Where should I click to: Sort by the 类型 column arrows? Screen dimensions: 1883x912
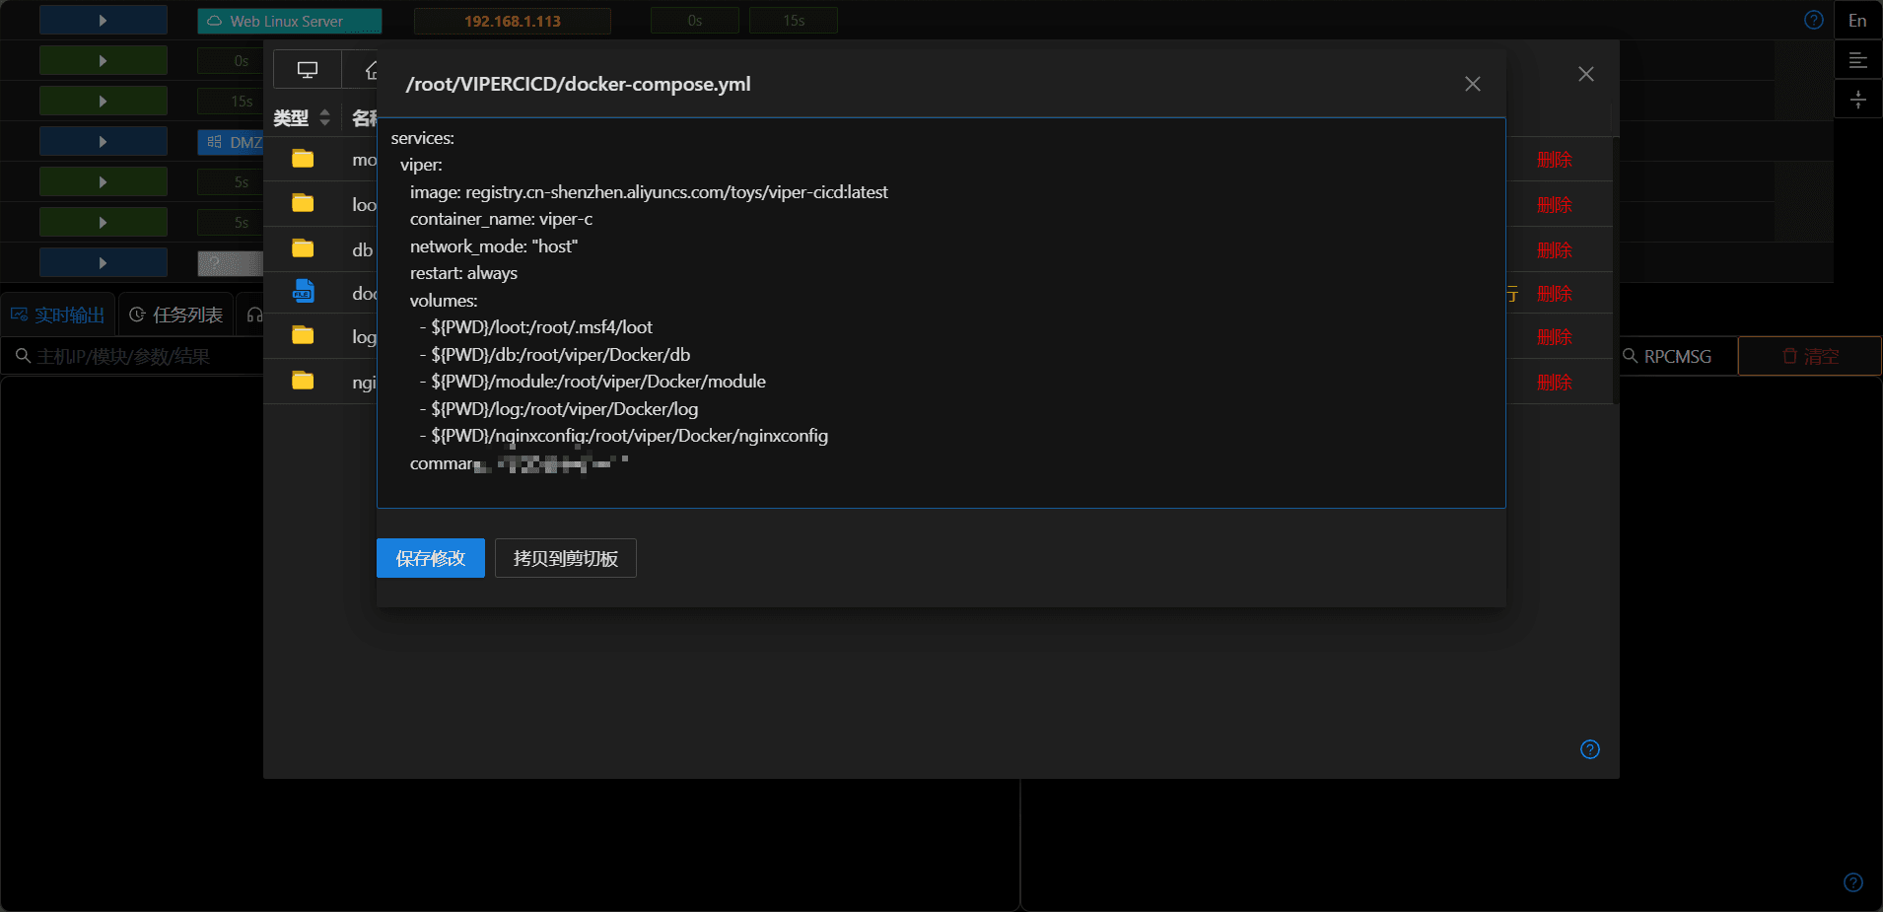(x=324, y=118)
